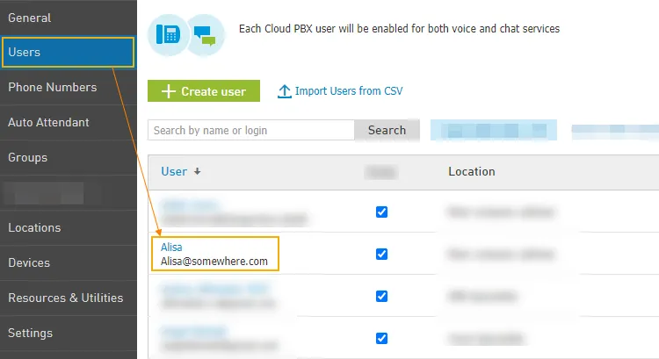
Task: Open the Alisa user link
Action: pyautogui.click(x=171, y=247)
